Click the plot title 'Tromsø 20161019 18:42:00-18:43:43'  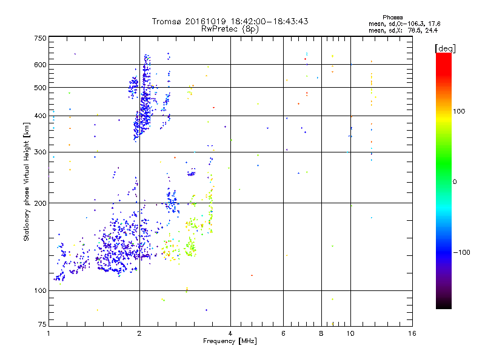[230, 21]
